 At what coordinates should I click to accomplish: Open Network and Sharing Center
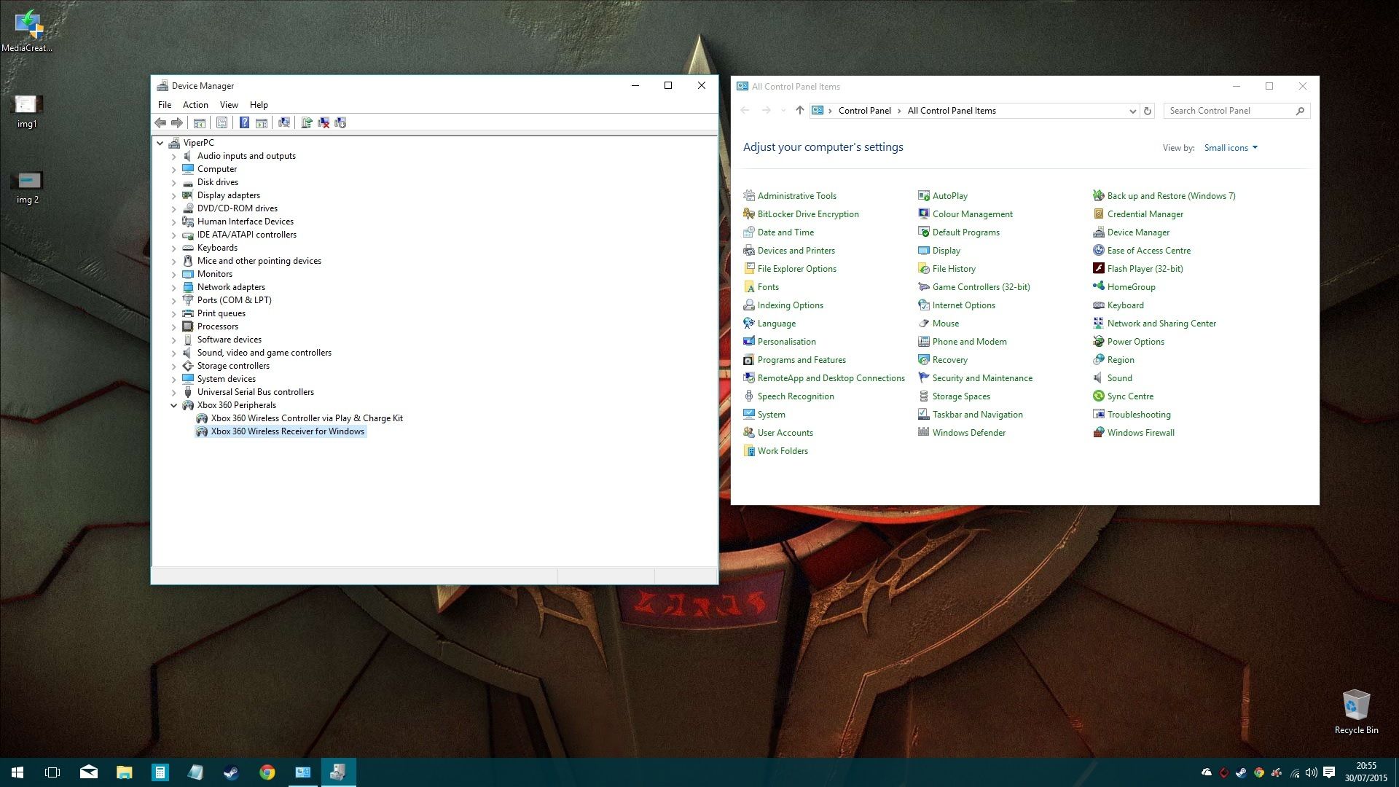coord(1154,324)
